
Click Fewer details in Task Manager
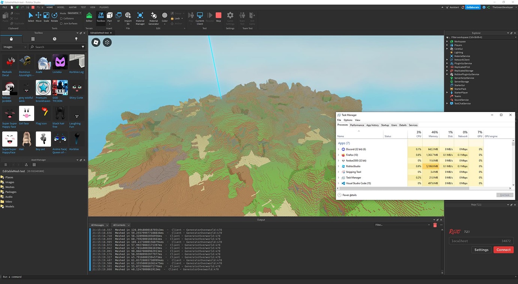pos(347,195)
